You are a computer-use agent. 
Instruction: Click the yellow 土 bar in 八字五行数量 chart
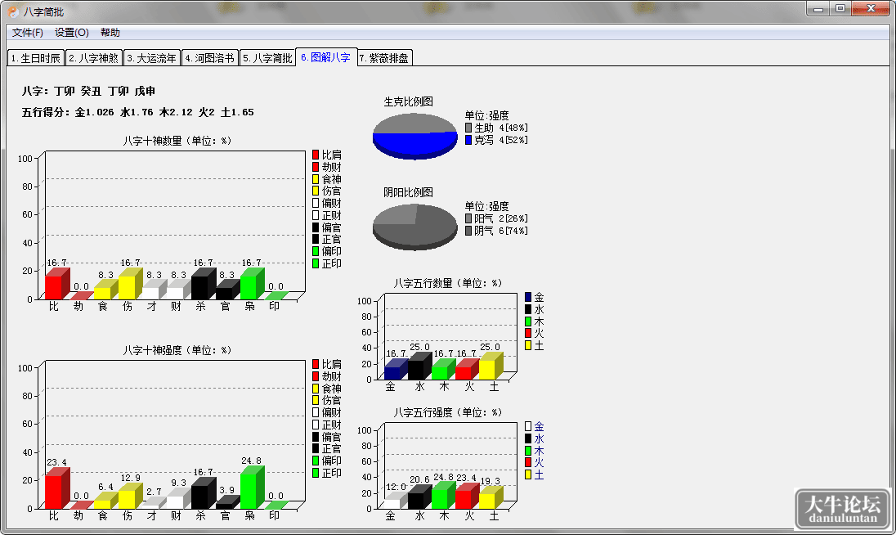coord(491,366)
